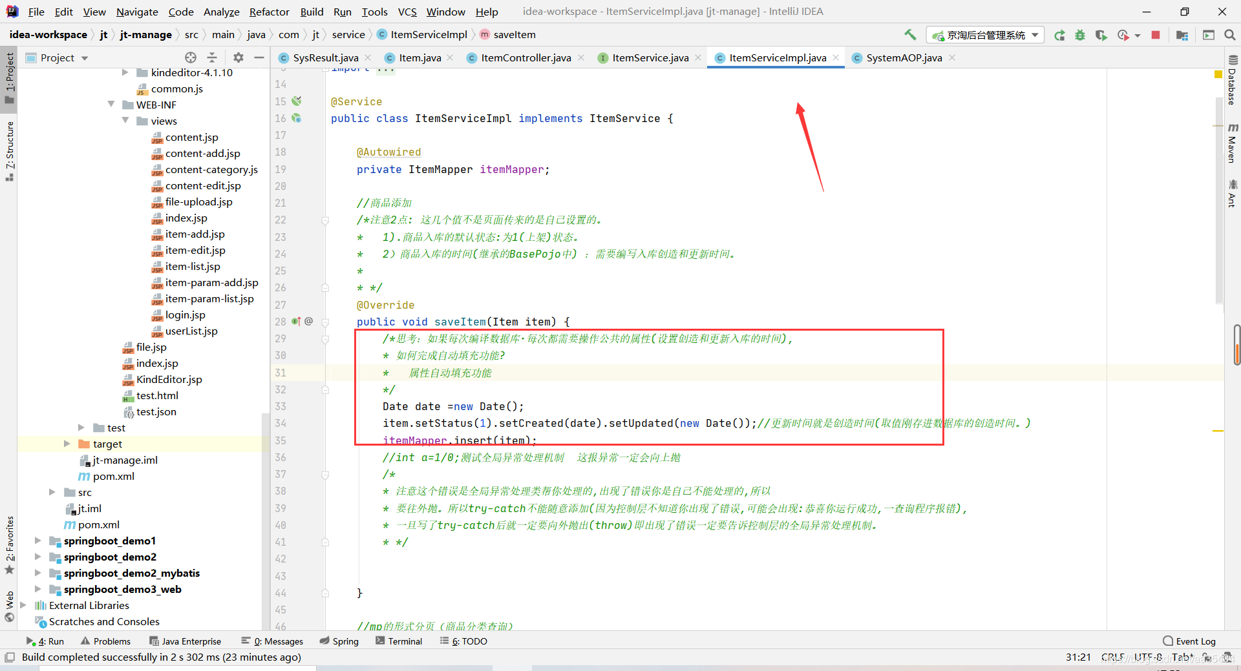Viewport: 1241px width, 671px height.
Task: Click the jt-manage breadcrumb
Action: [x=145, y=35]
